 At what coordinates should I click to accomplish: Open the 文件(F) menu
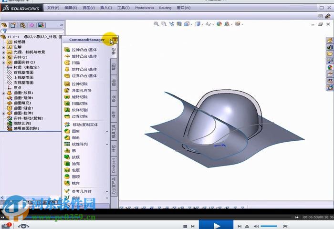[x=53, y=8]
